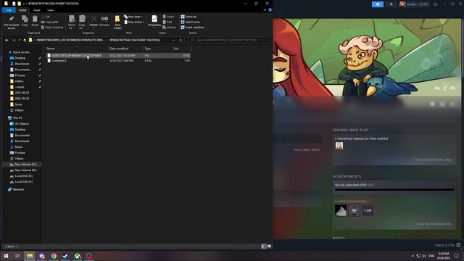
Task: Pin to Quick access in ribbon
Action: pos(12,22)
